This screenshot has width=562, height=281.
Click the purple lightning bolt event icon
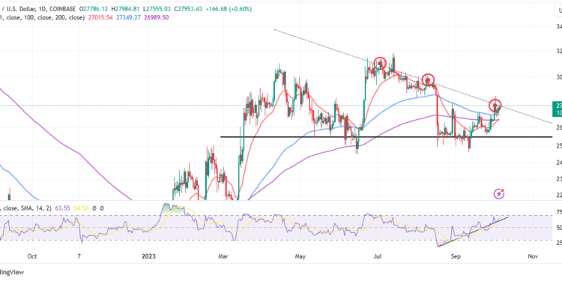(x=499, y=194)
